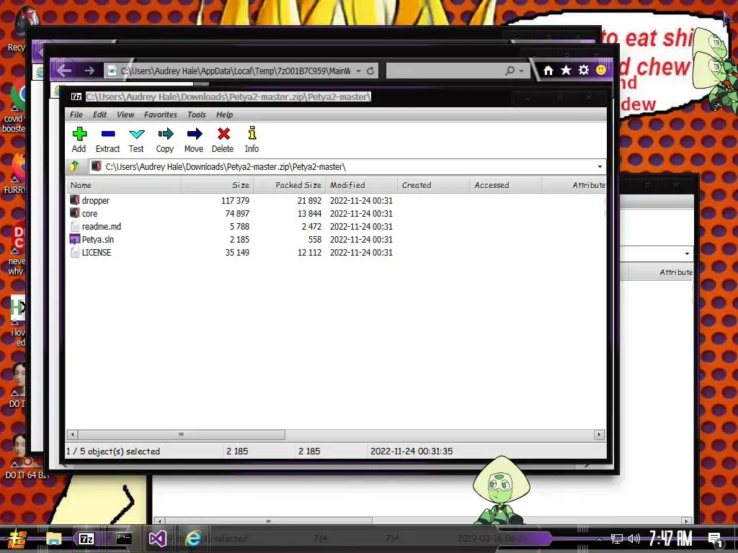Open the File menu

tap(76, 114)
